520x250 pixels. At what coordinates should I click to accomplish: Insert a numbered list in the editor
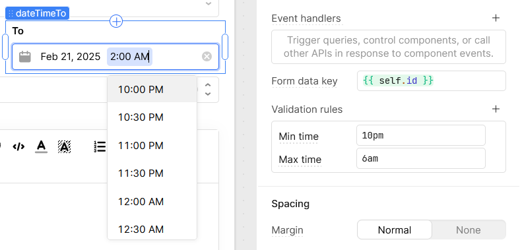click(100, 146)
